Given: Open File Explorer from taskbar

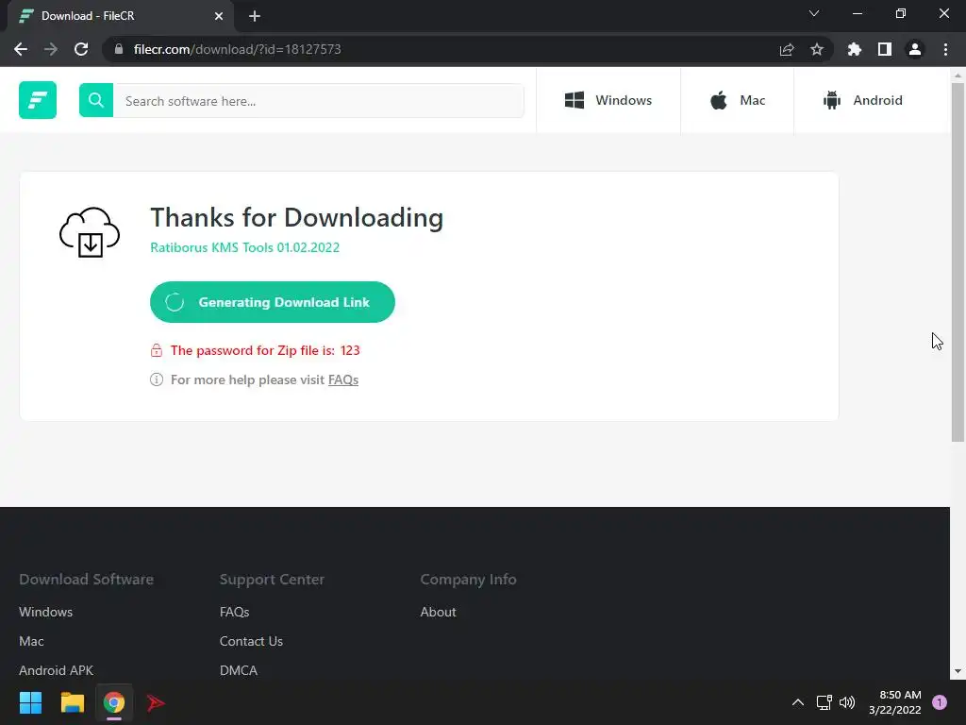Looking at the screenshot, I should tap(72, 702).
